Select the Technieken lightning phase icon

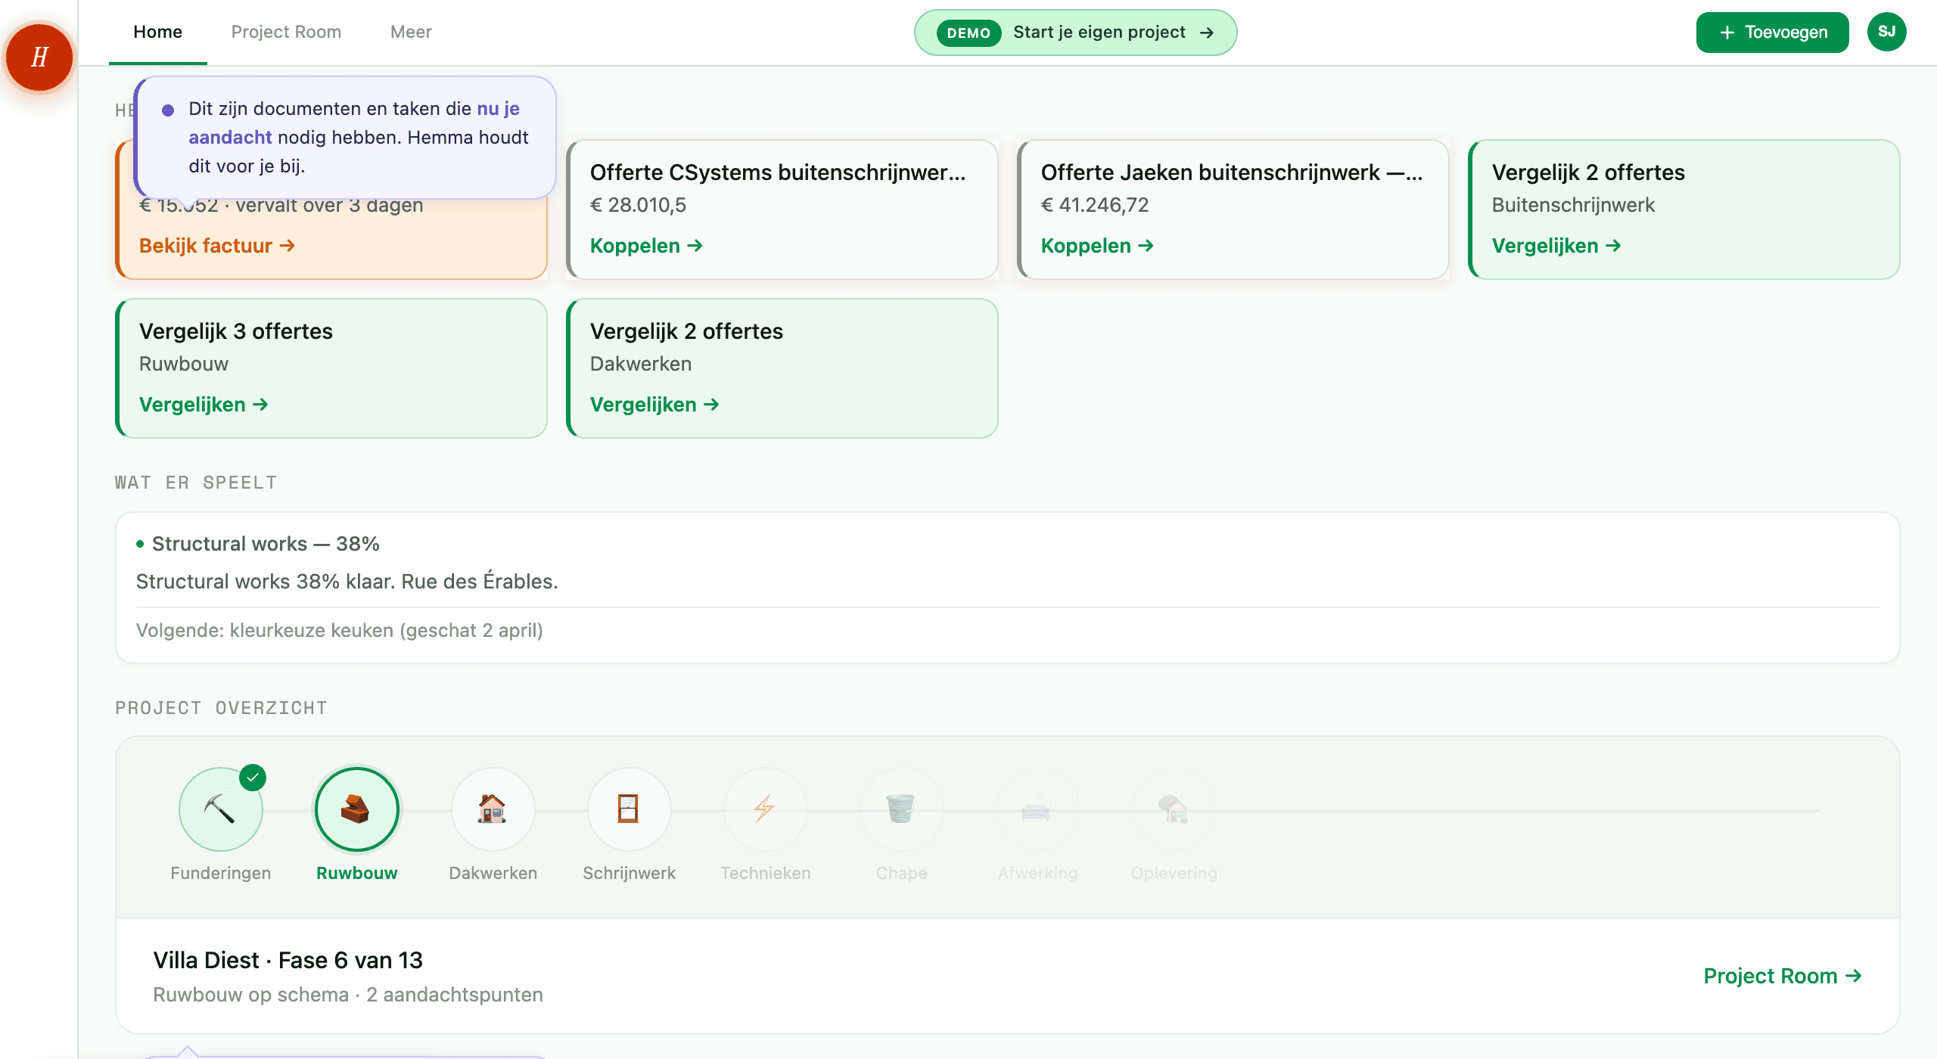[x=765, y=809]
